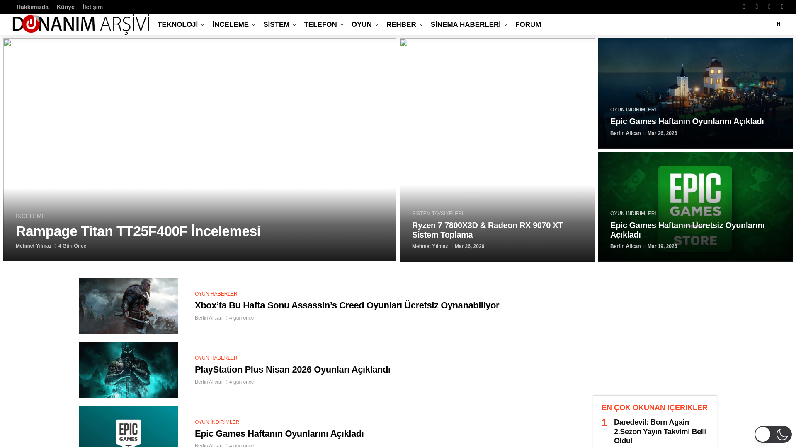Open Berfin Alican author on the lighthouse card
The width and height of the screenshot is (796, 447).
click(x=625, y=133)
